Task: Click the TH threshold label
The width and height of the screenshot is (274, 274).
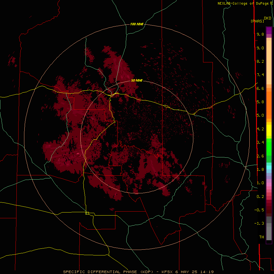Action: tap(262, 237)
